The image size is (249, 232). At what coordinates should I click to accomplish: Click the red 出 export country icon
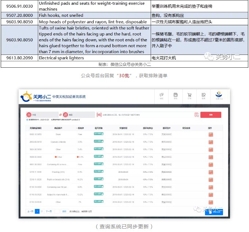coord(29,115)
